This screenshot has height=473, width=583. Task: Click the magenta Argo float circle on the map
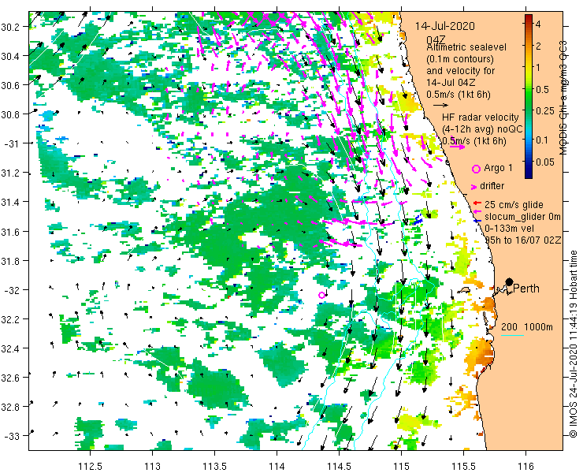(x=321, y=295)
